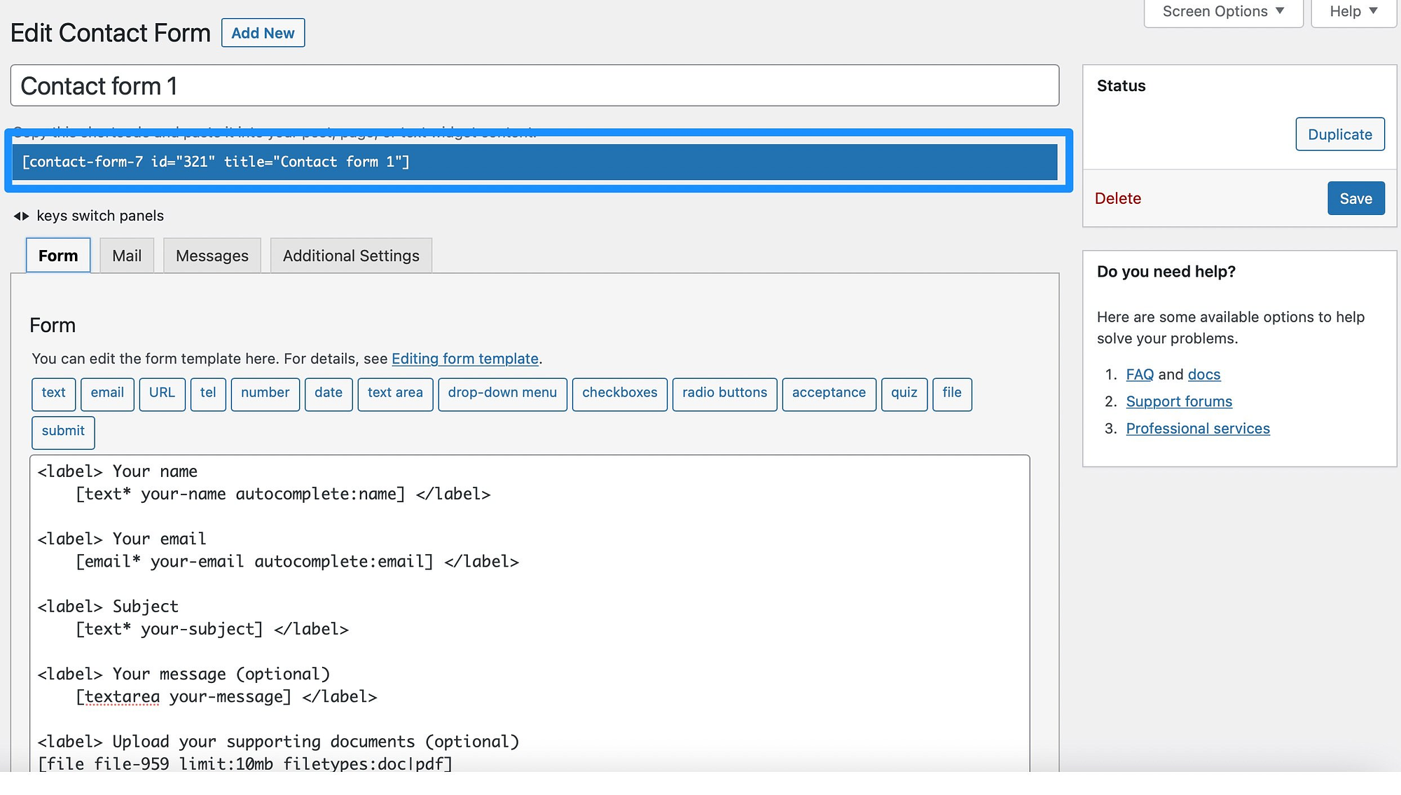Viewport: 1401px width, 795px height.
Task: Switch to the Mail tab
Action: coord(126,254)
